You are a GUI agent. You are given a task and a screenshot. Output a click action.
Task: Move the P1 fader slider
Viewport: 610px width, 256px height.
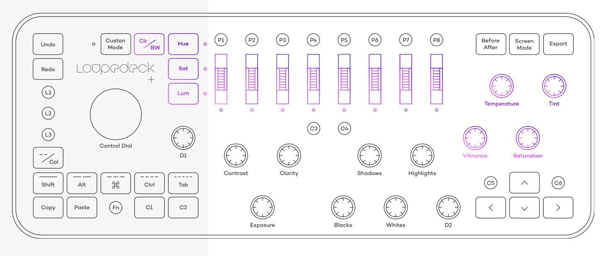(221, 79)
